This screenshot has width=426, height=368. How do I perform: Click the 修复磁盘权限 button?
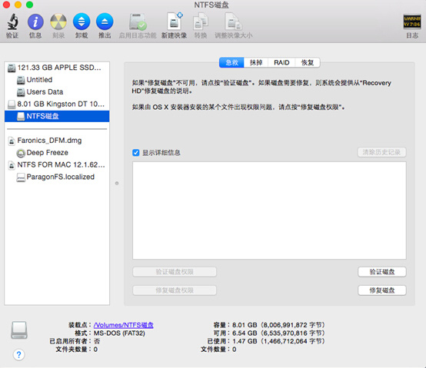[x=175, y=290]
